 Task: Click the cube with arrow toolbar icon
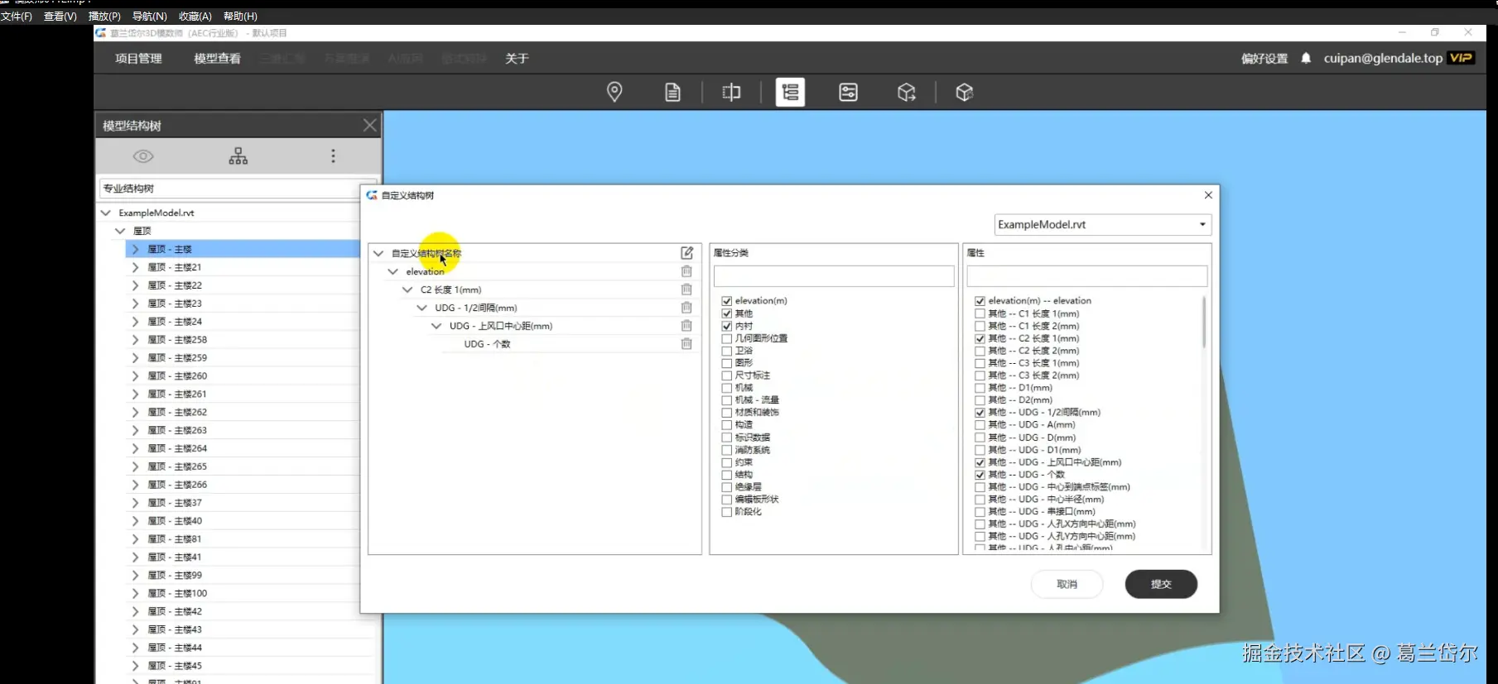coord(907,92)
